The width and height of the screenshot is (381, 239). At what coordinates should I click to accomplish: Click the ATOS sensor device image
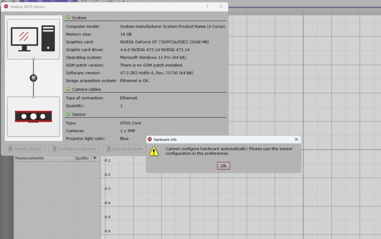pyautogui.click(x=34, y=116)
